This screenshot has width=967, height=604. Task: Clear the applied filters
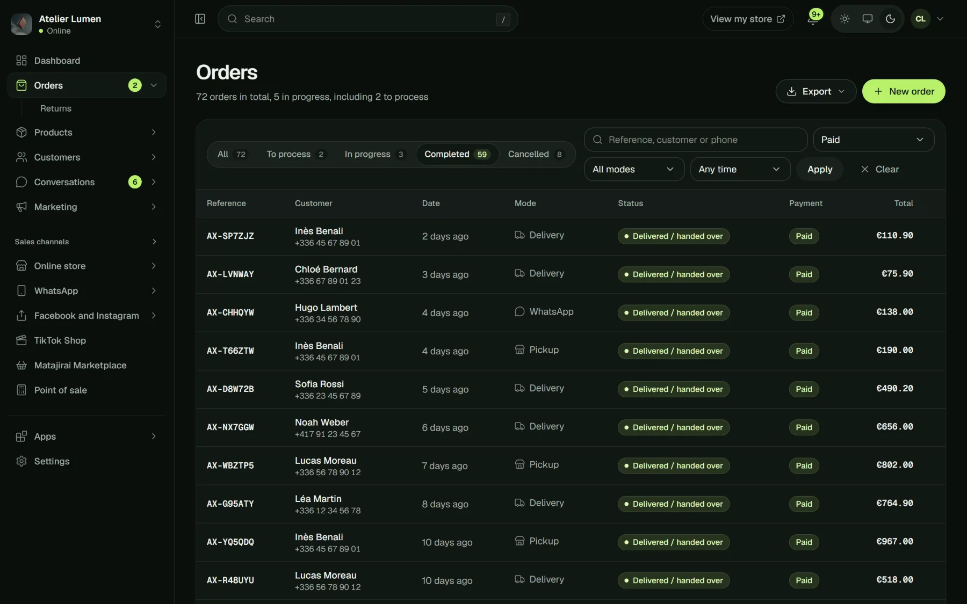pyautogui.click(x=879, y=169)
